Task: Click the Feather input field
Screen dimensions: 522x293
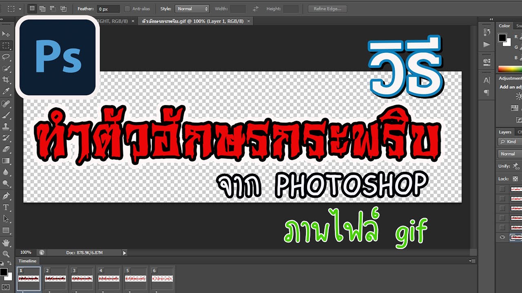Action: point(108,9)
